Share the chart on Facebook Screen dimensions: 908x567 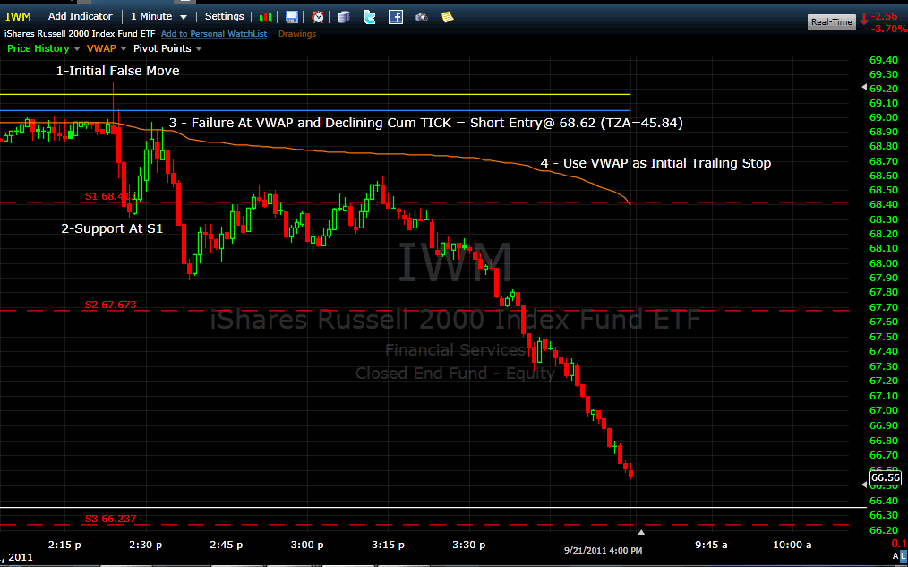396,17
